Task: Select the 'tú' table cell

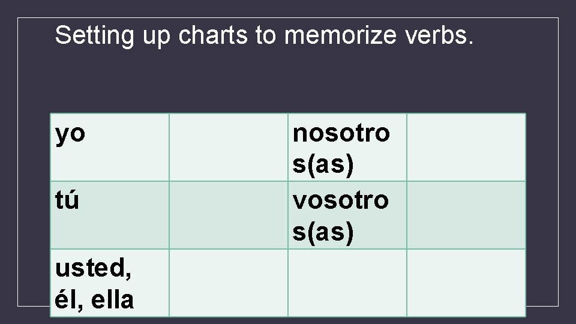Action: (109, 215)
